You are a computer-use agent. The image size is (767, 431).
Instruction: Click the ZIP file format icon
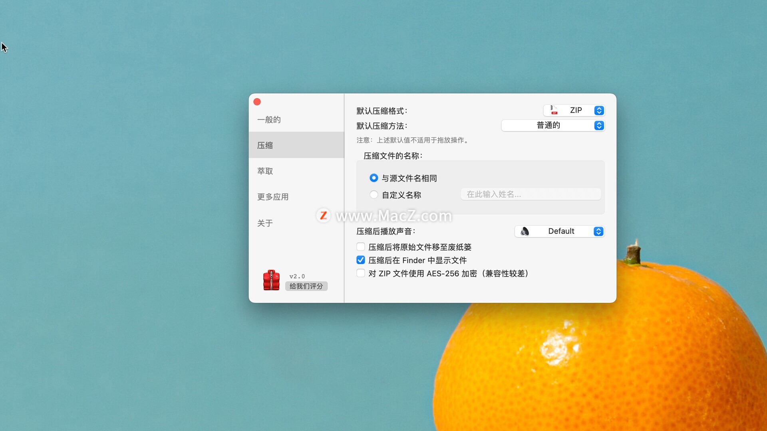554,110
